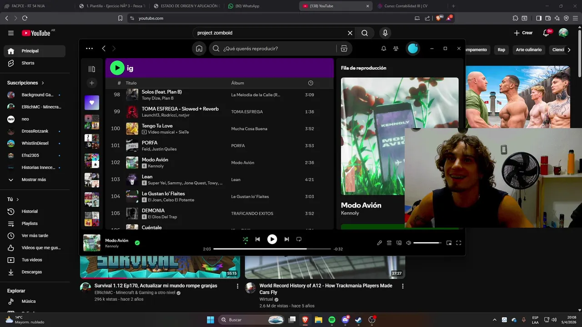This screenshot has width=582, height=327.
Task: Open Ver más tarde in sidebar
Action: point(35,236)
